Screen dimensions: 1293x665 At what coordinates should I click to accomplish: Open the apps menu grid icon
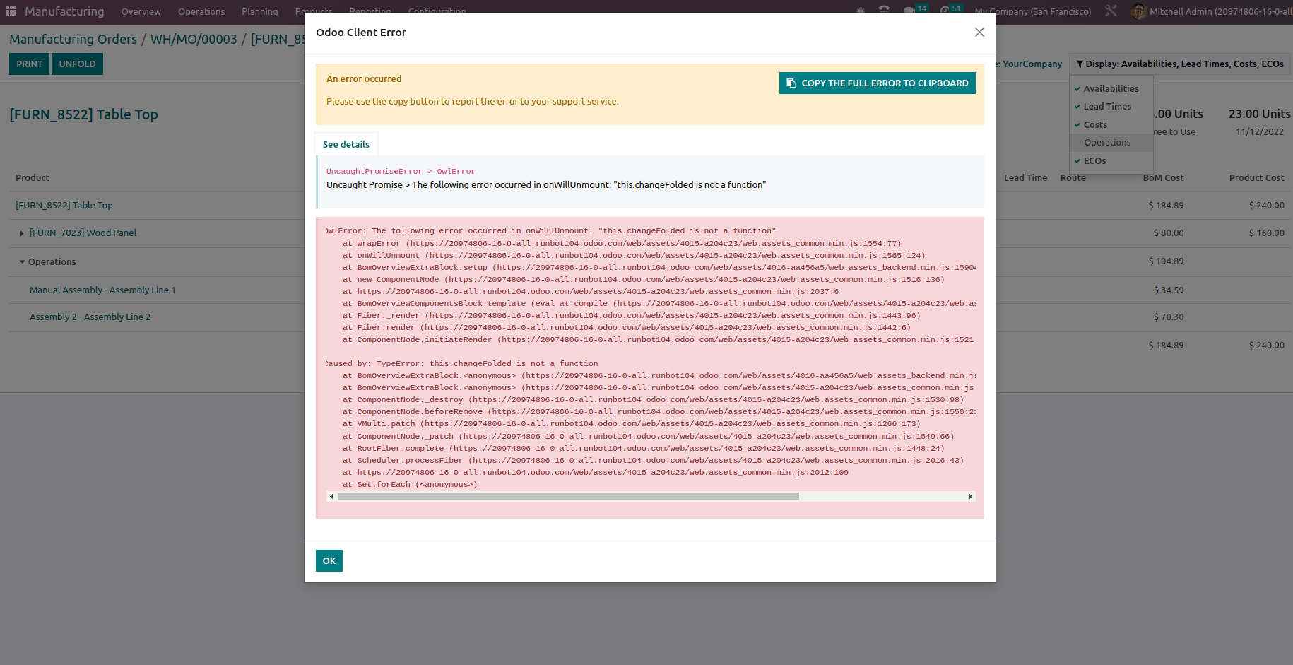pyautogui.click(x=11, y=11)
